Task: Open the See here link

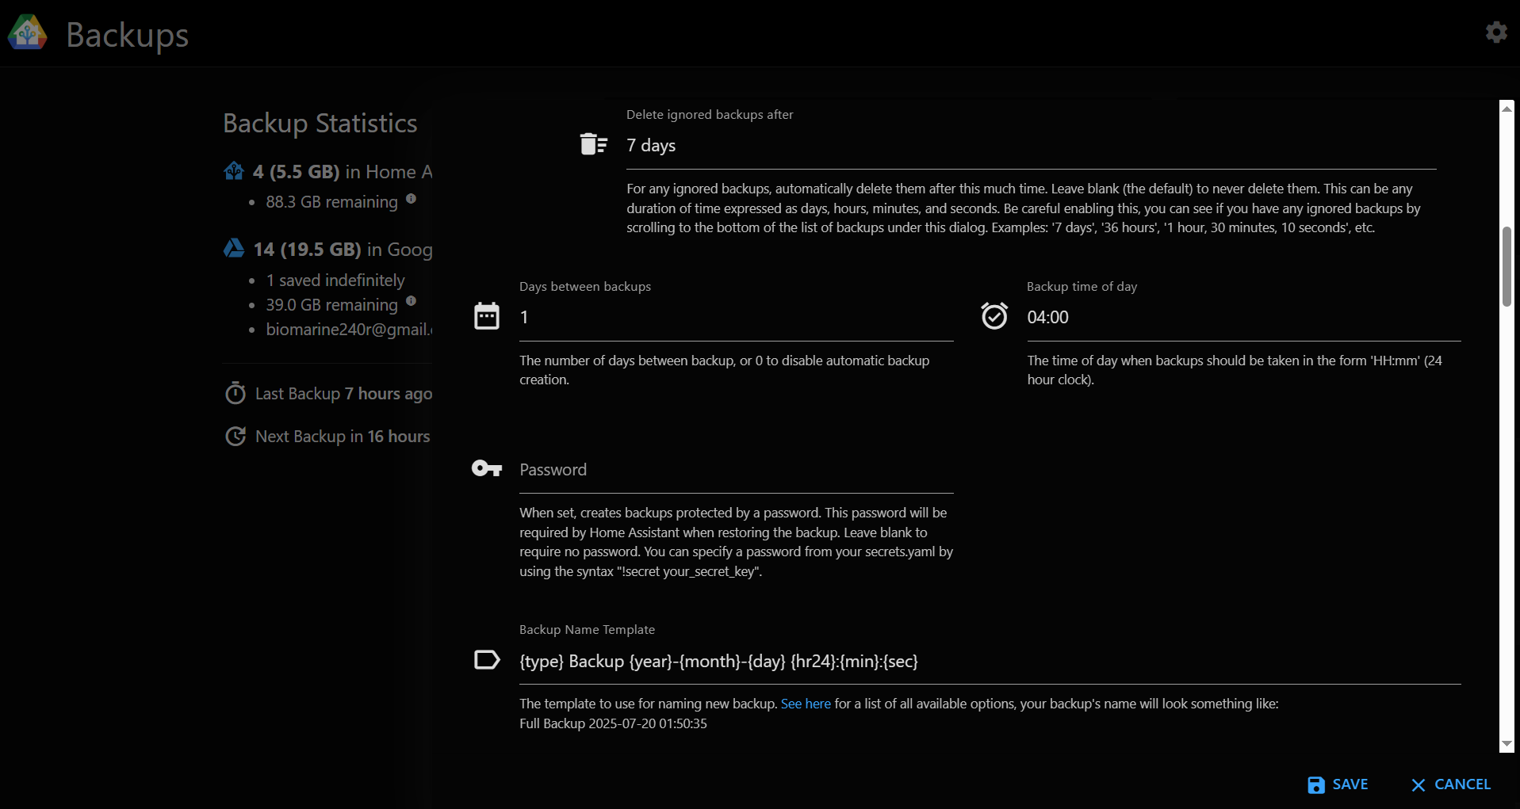Action: point(805,704)
